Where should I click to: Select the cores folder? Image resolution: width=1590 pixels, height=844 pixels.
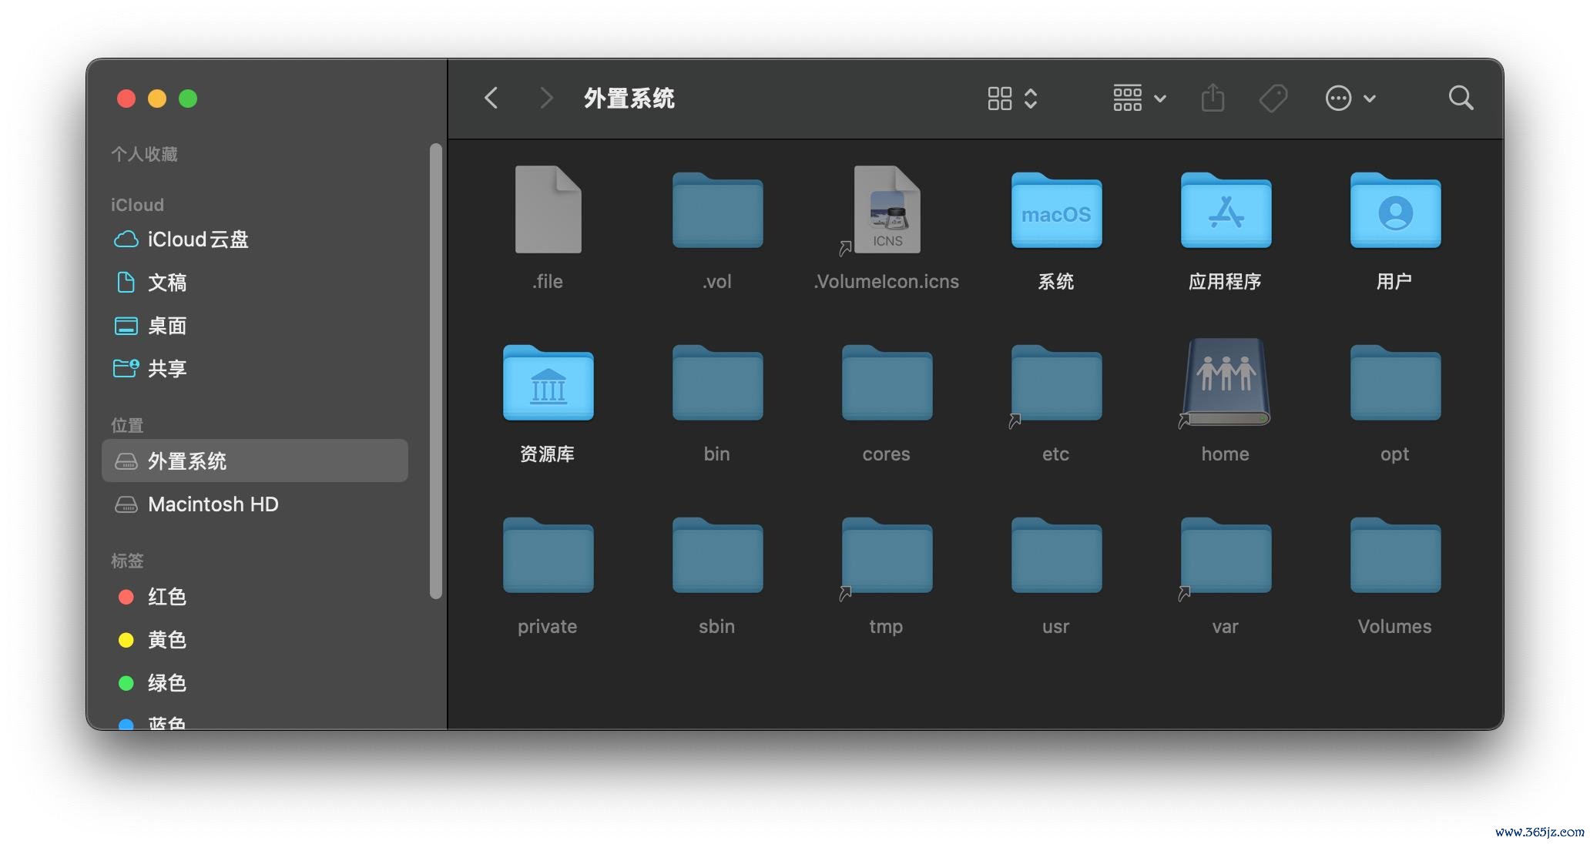(887, 383)
